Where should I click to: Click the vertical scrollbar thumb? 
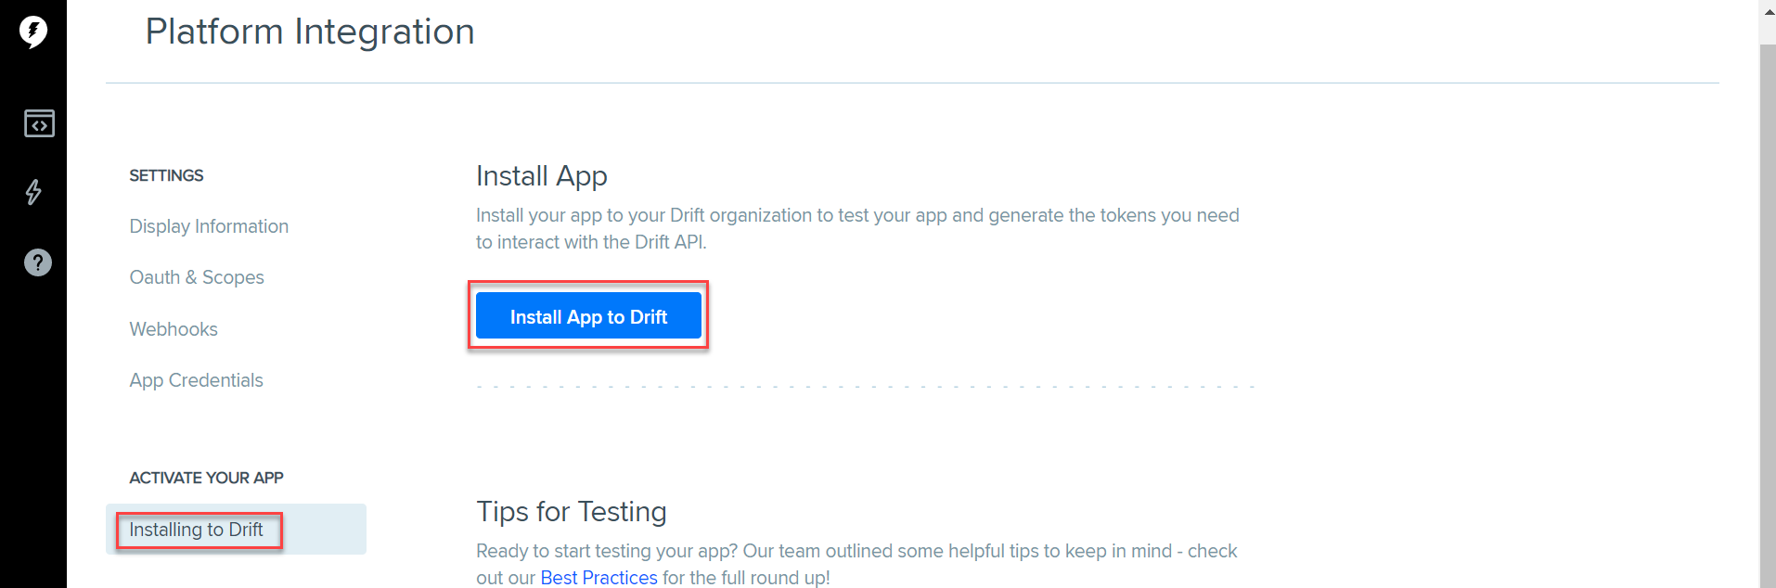click(x=1768, y=315)
